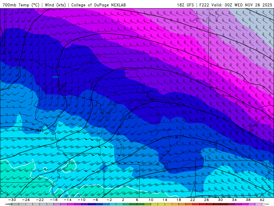Click the '-26' legend value
Viewport: 274px width, 206px height.
pos(26,200)
